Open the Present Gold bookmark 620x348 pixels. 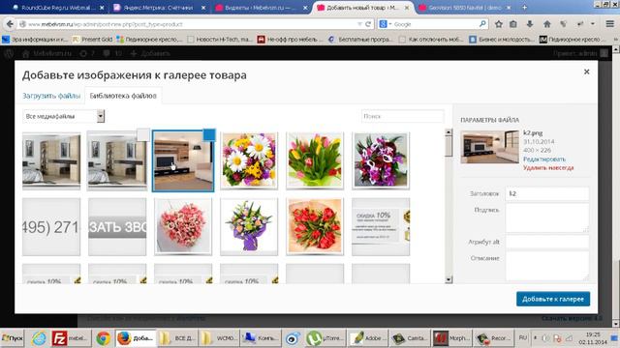pyautogui.click(x=93, y=40)
